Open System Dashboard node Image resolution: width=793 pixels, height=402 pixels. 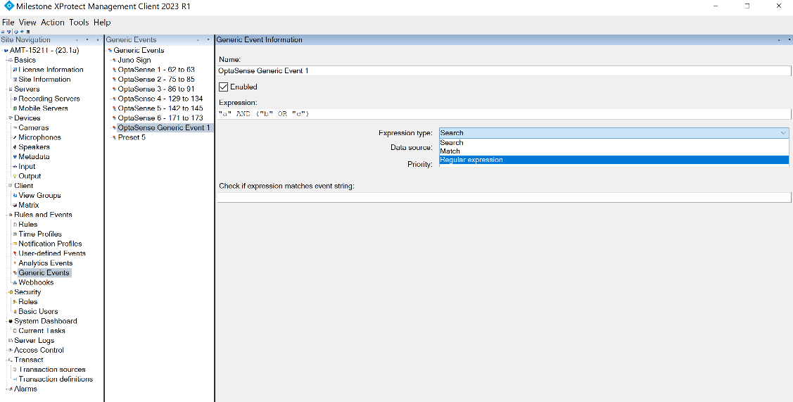46,321
